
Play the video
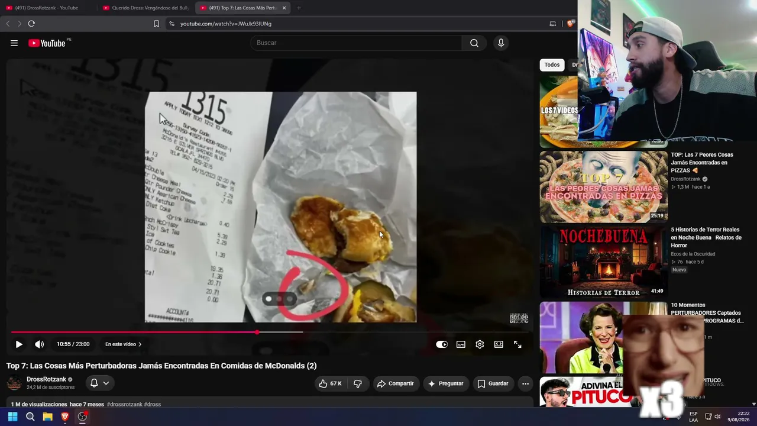coord(19,344)
